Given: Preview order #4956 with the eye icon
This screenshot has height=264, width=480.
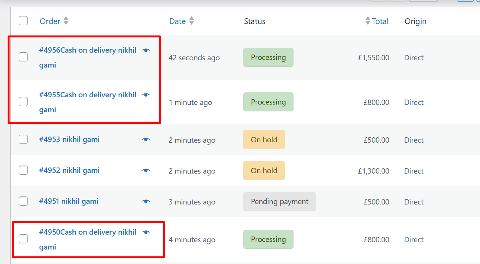Looking at the screenshot, I should (146, 50).
